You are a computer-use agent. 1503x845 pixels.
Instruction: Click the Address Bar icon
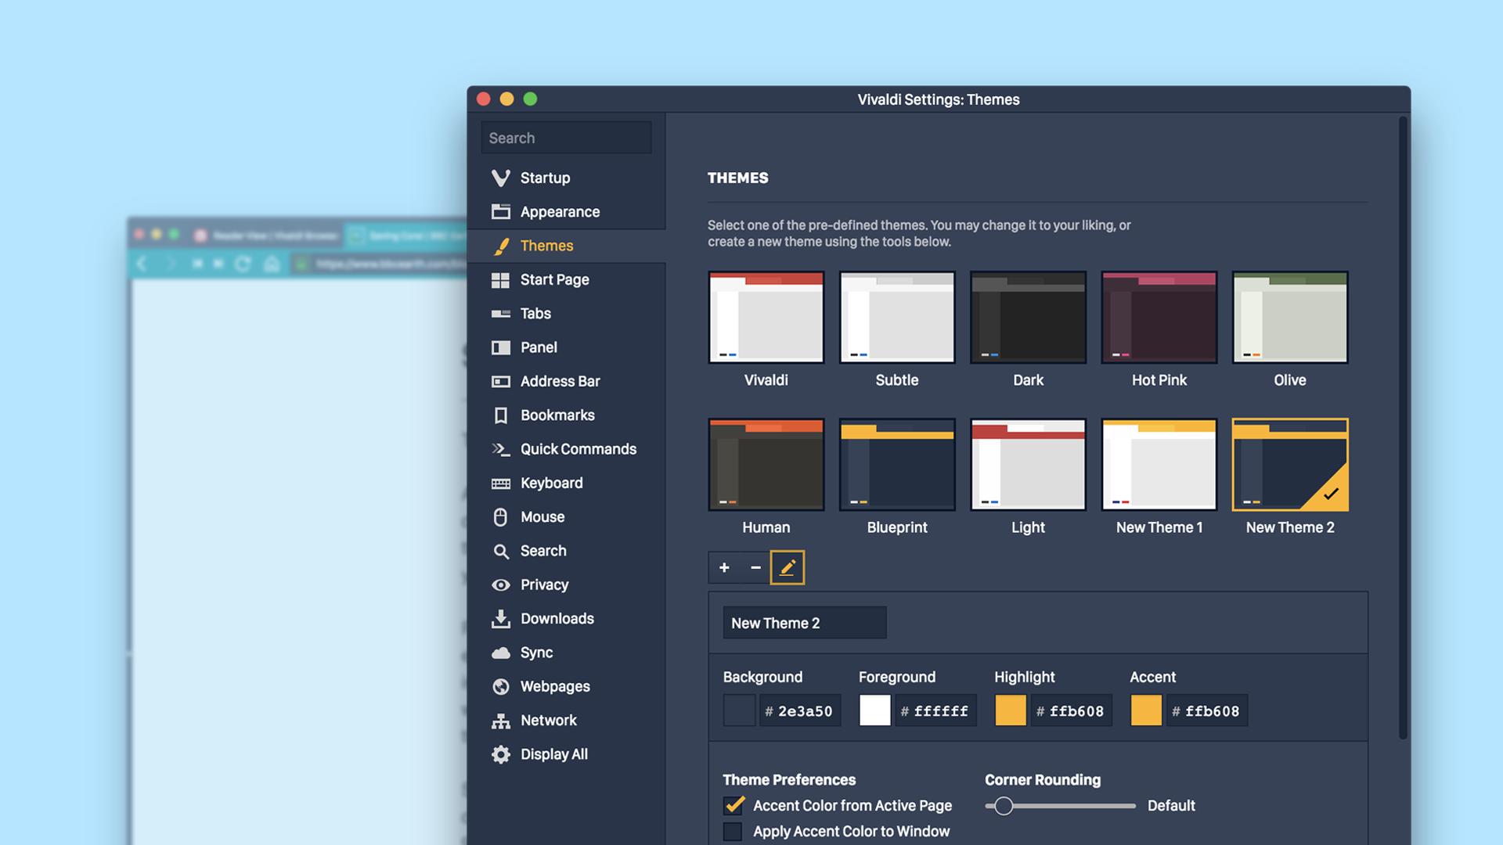tap(501, 381)
